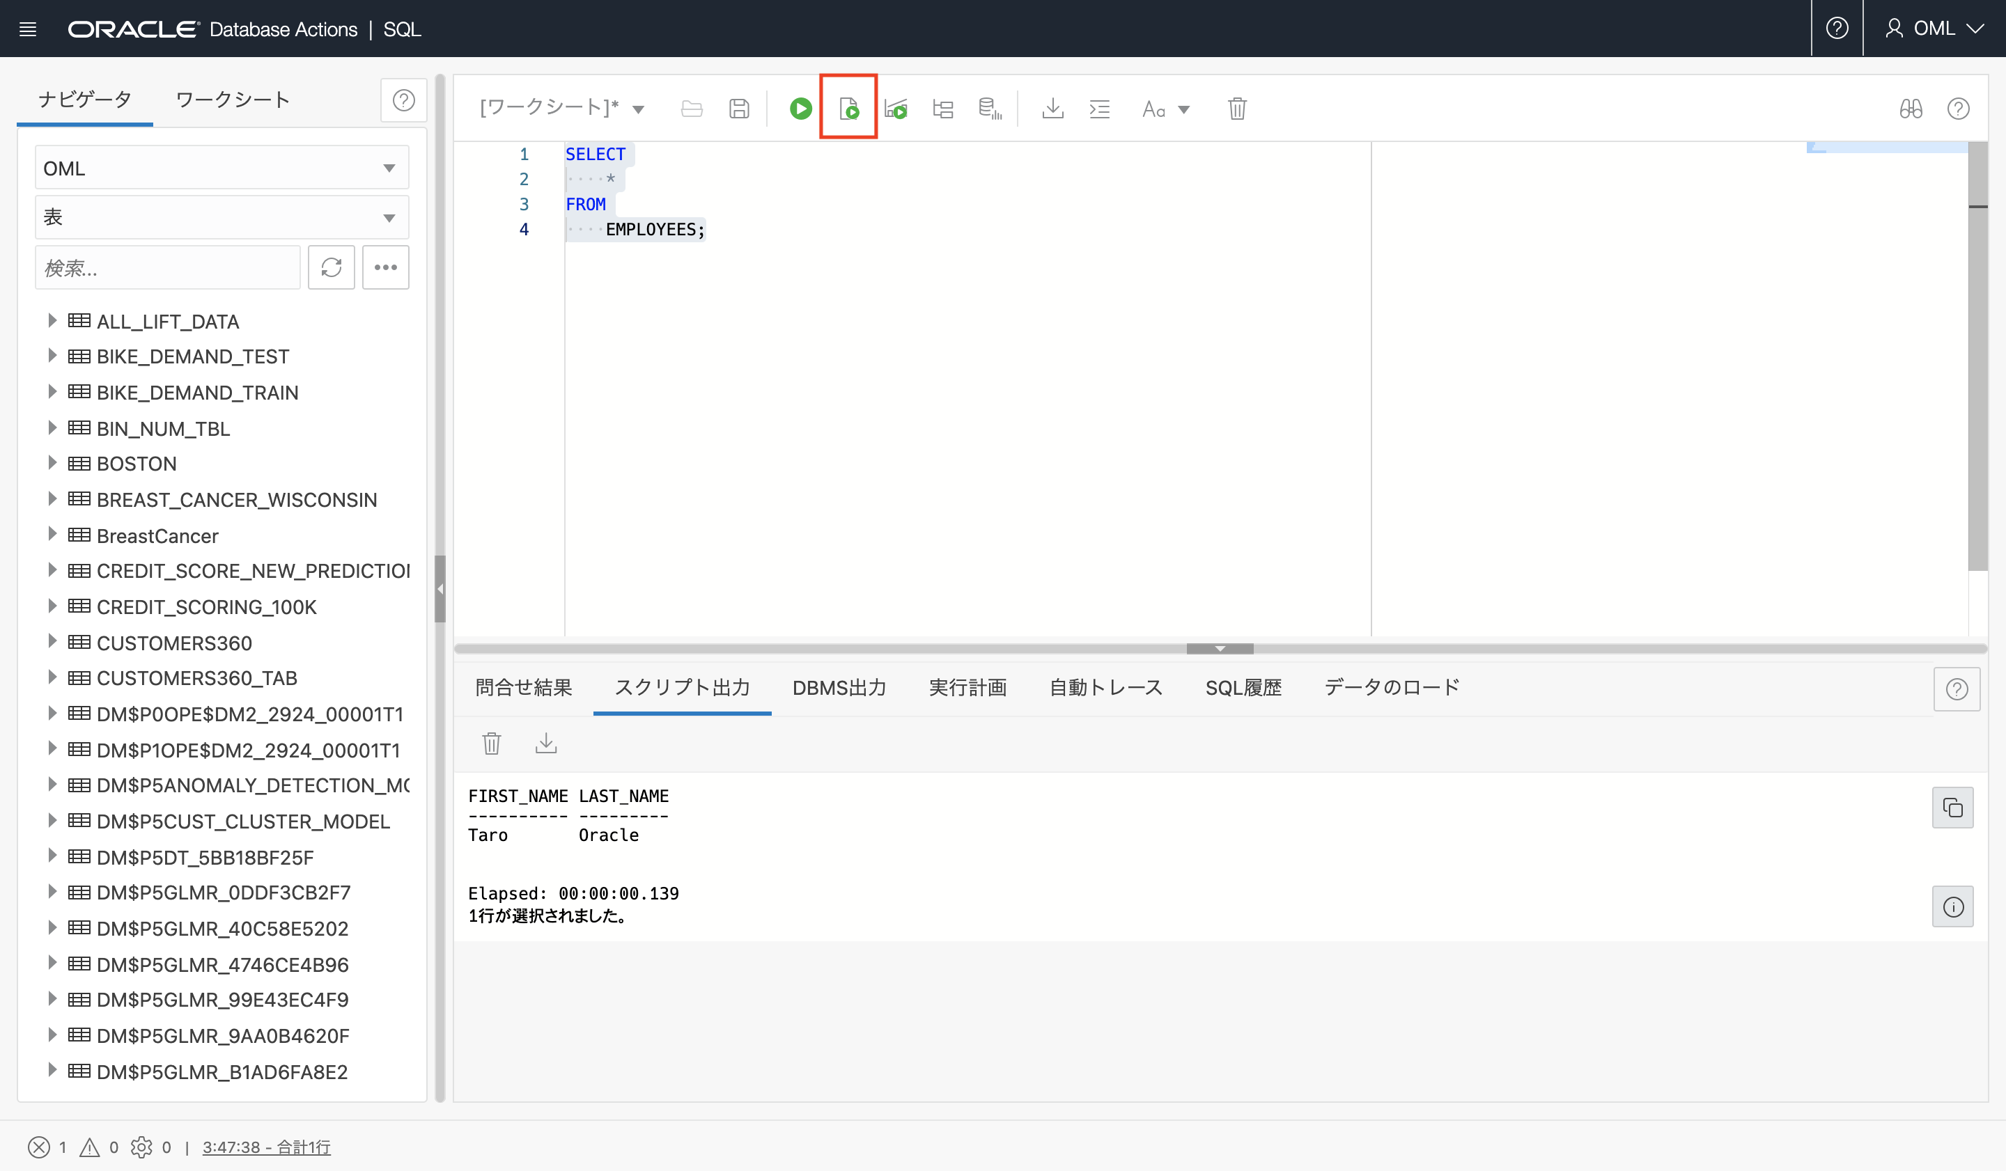2006x1171 pixels.
Task: Click the editor vertical scrollbar
Action: pyautogui.click(x=1977, y=358)
